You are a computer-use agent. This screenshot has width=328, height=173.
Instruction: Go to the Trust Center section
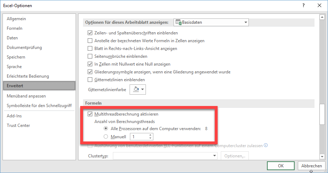coord(18,125)
